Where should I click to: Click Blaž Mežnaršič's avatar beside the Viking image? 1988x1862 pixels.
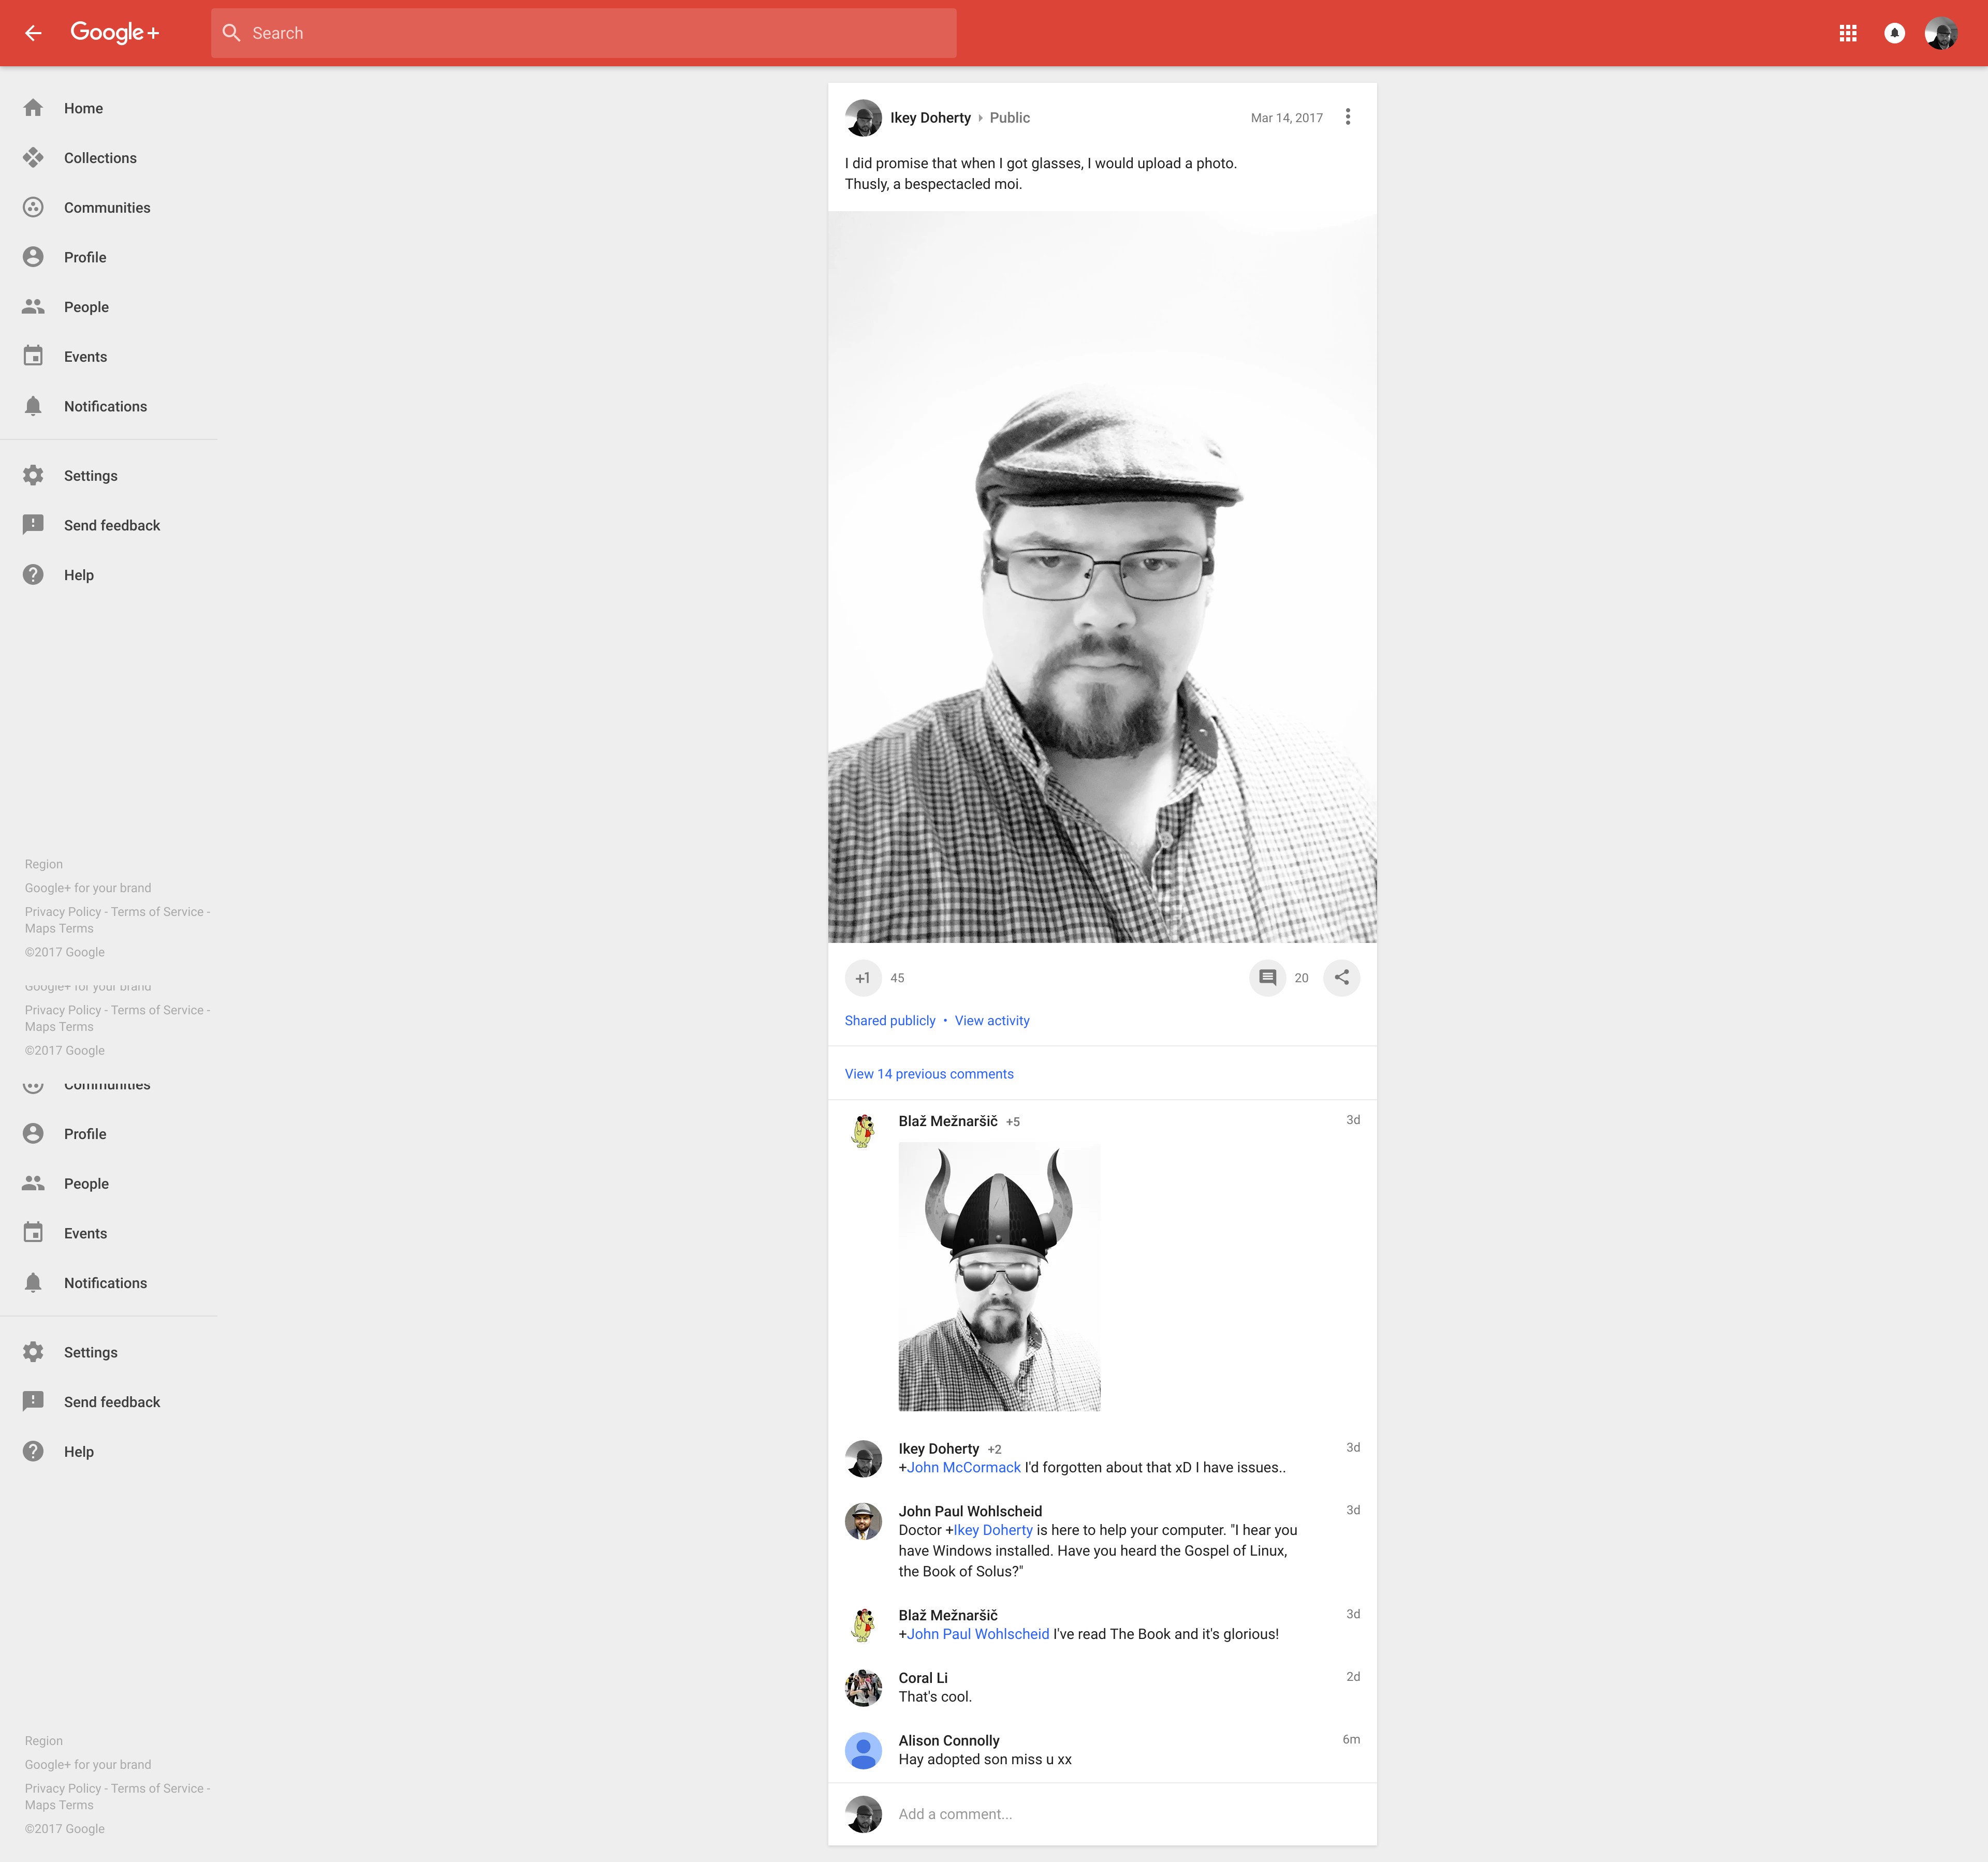[x=863, y=1131]
